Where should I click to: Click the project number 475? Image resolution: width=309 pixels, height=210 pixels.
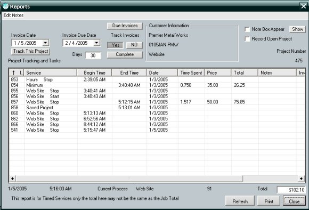pos(298,61)
